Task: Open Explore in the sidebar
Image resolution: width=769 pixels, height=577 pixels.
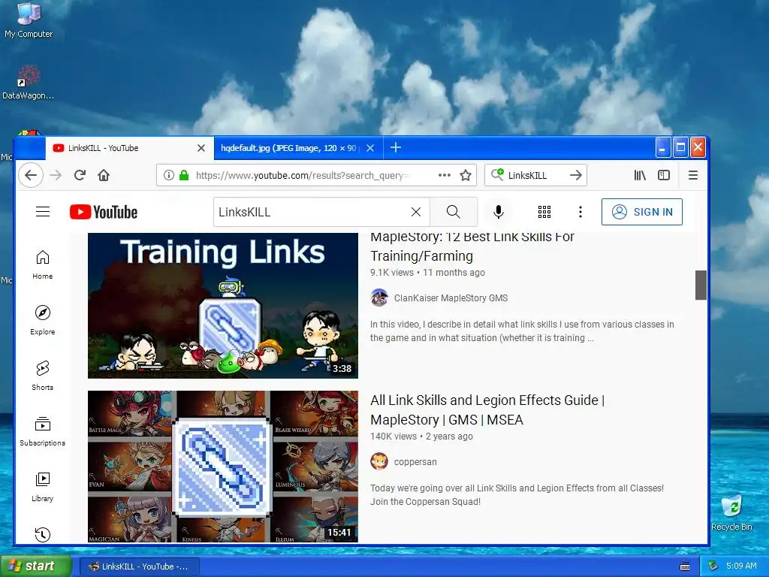Action: 43,320
